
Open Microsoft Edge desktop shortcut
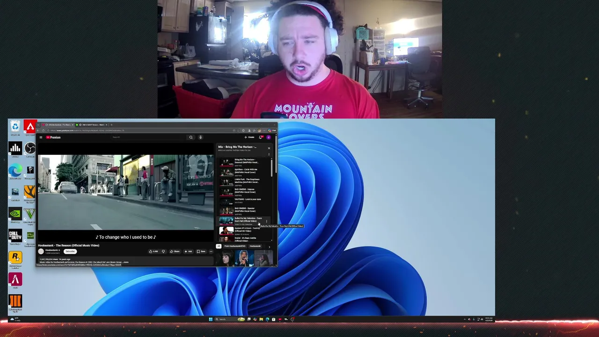tap(15, 171)
